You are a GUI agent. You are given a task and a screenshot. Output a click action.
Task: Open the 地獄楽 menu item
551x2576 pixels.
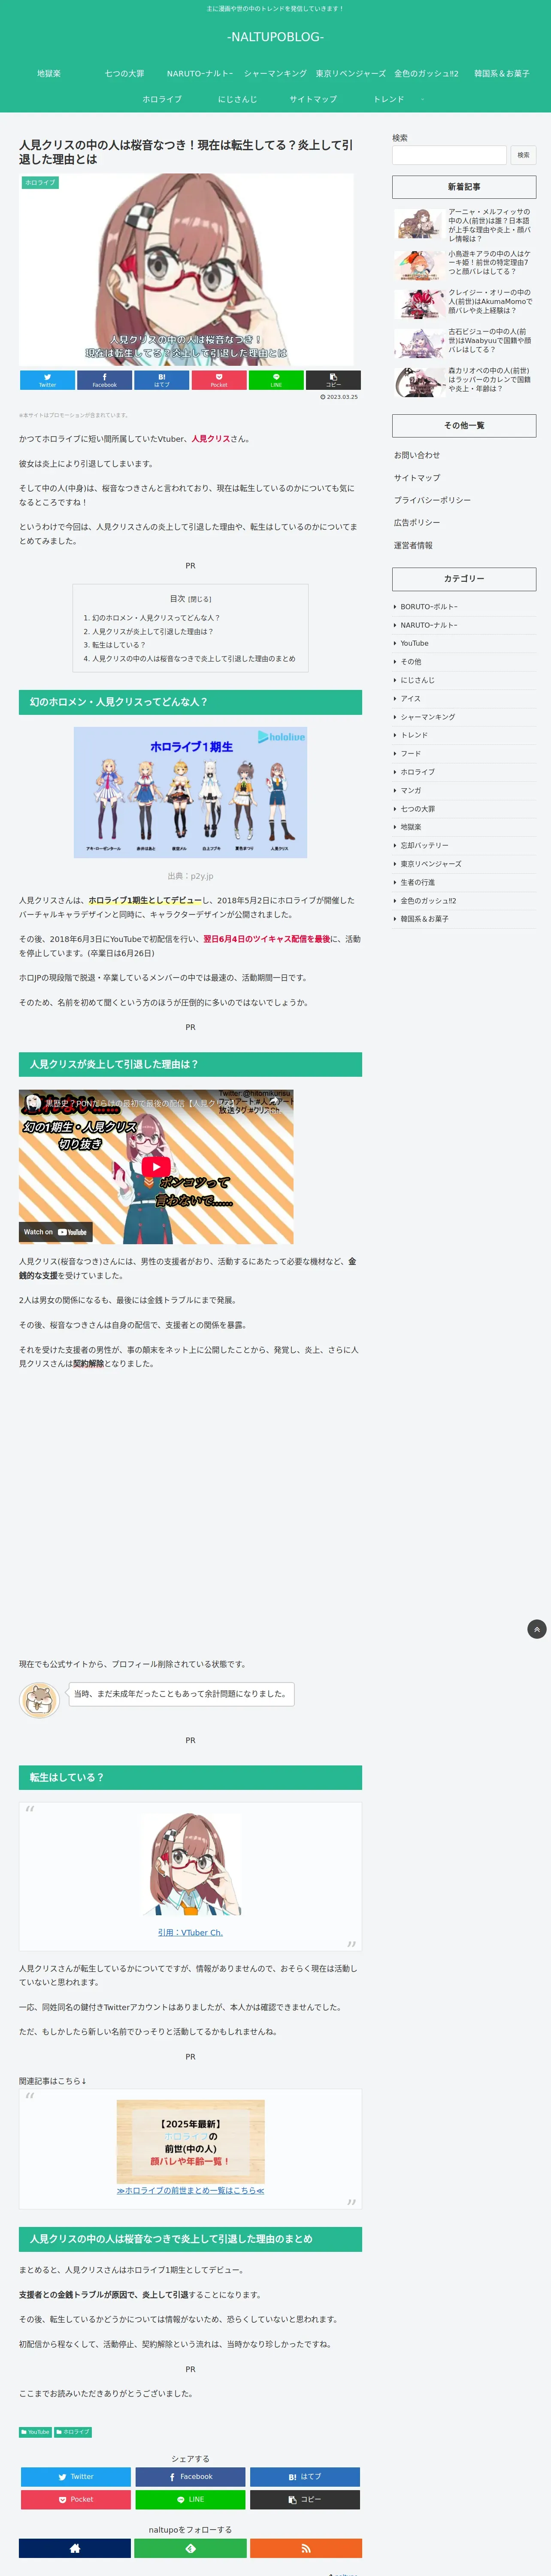click(49, 73)
